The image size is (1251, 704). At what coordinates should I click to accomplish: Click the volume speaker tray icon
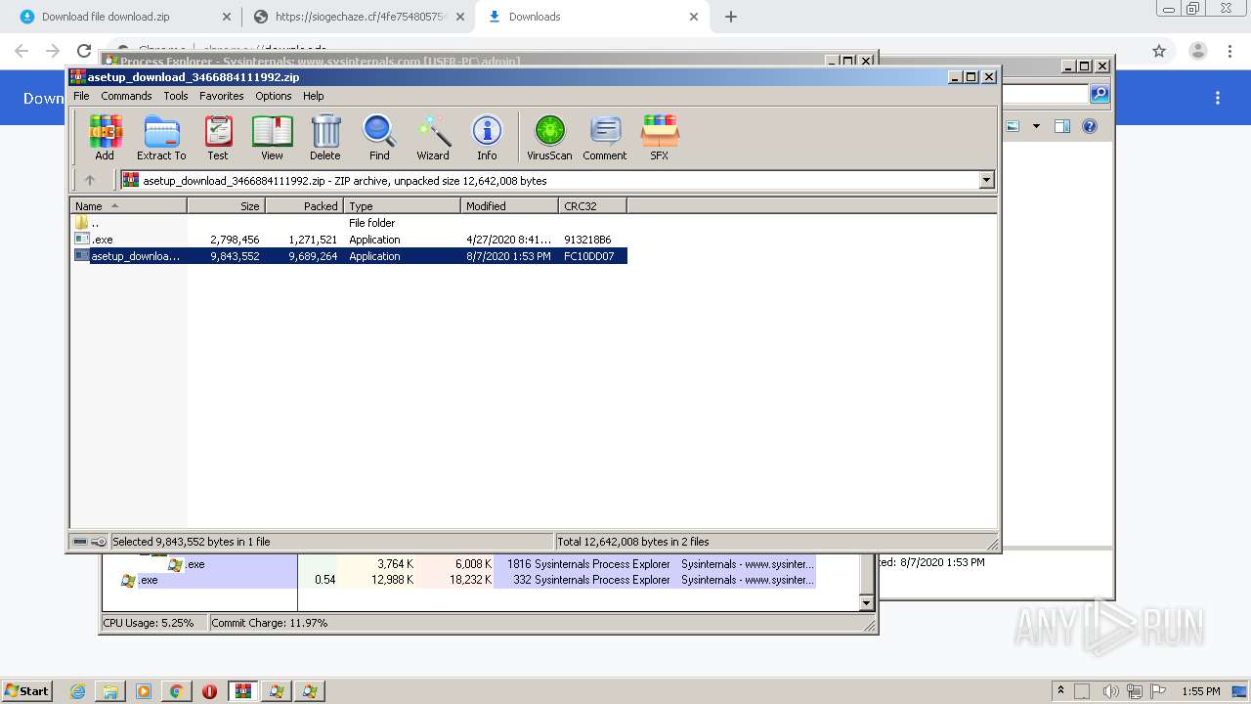click(x=1111, y=691)
